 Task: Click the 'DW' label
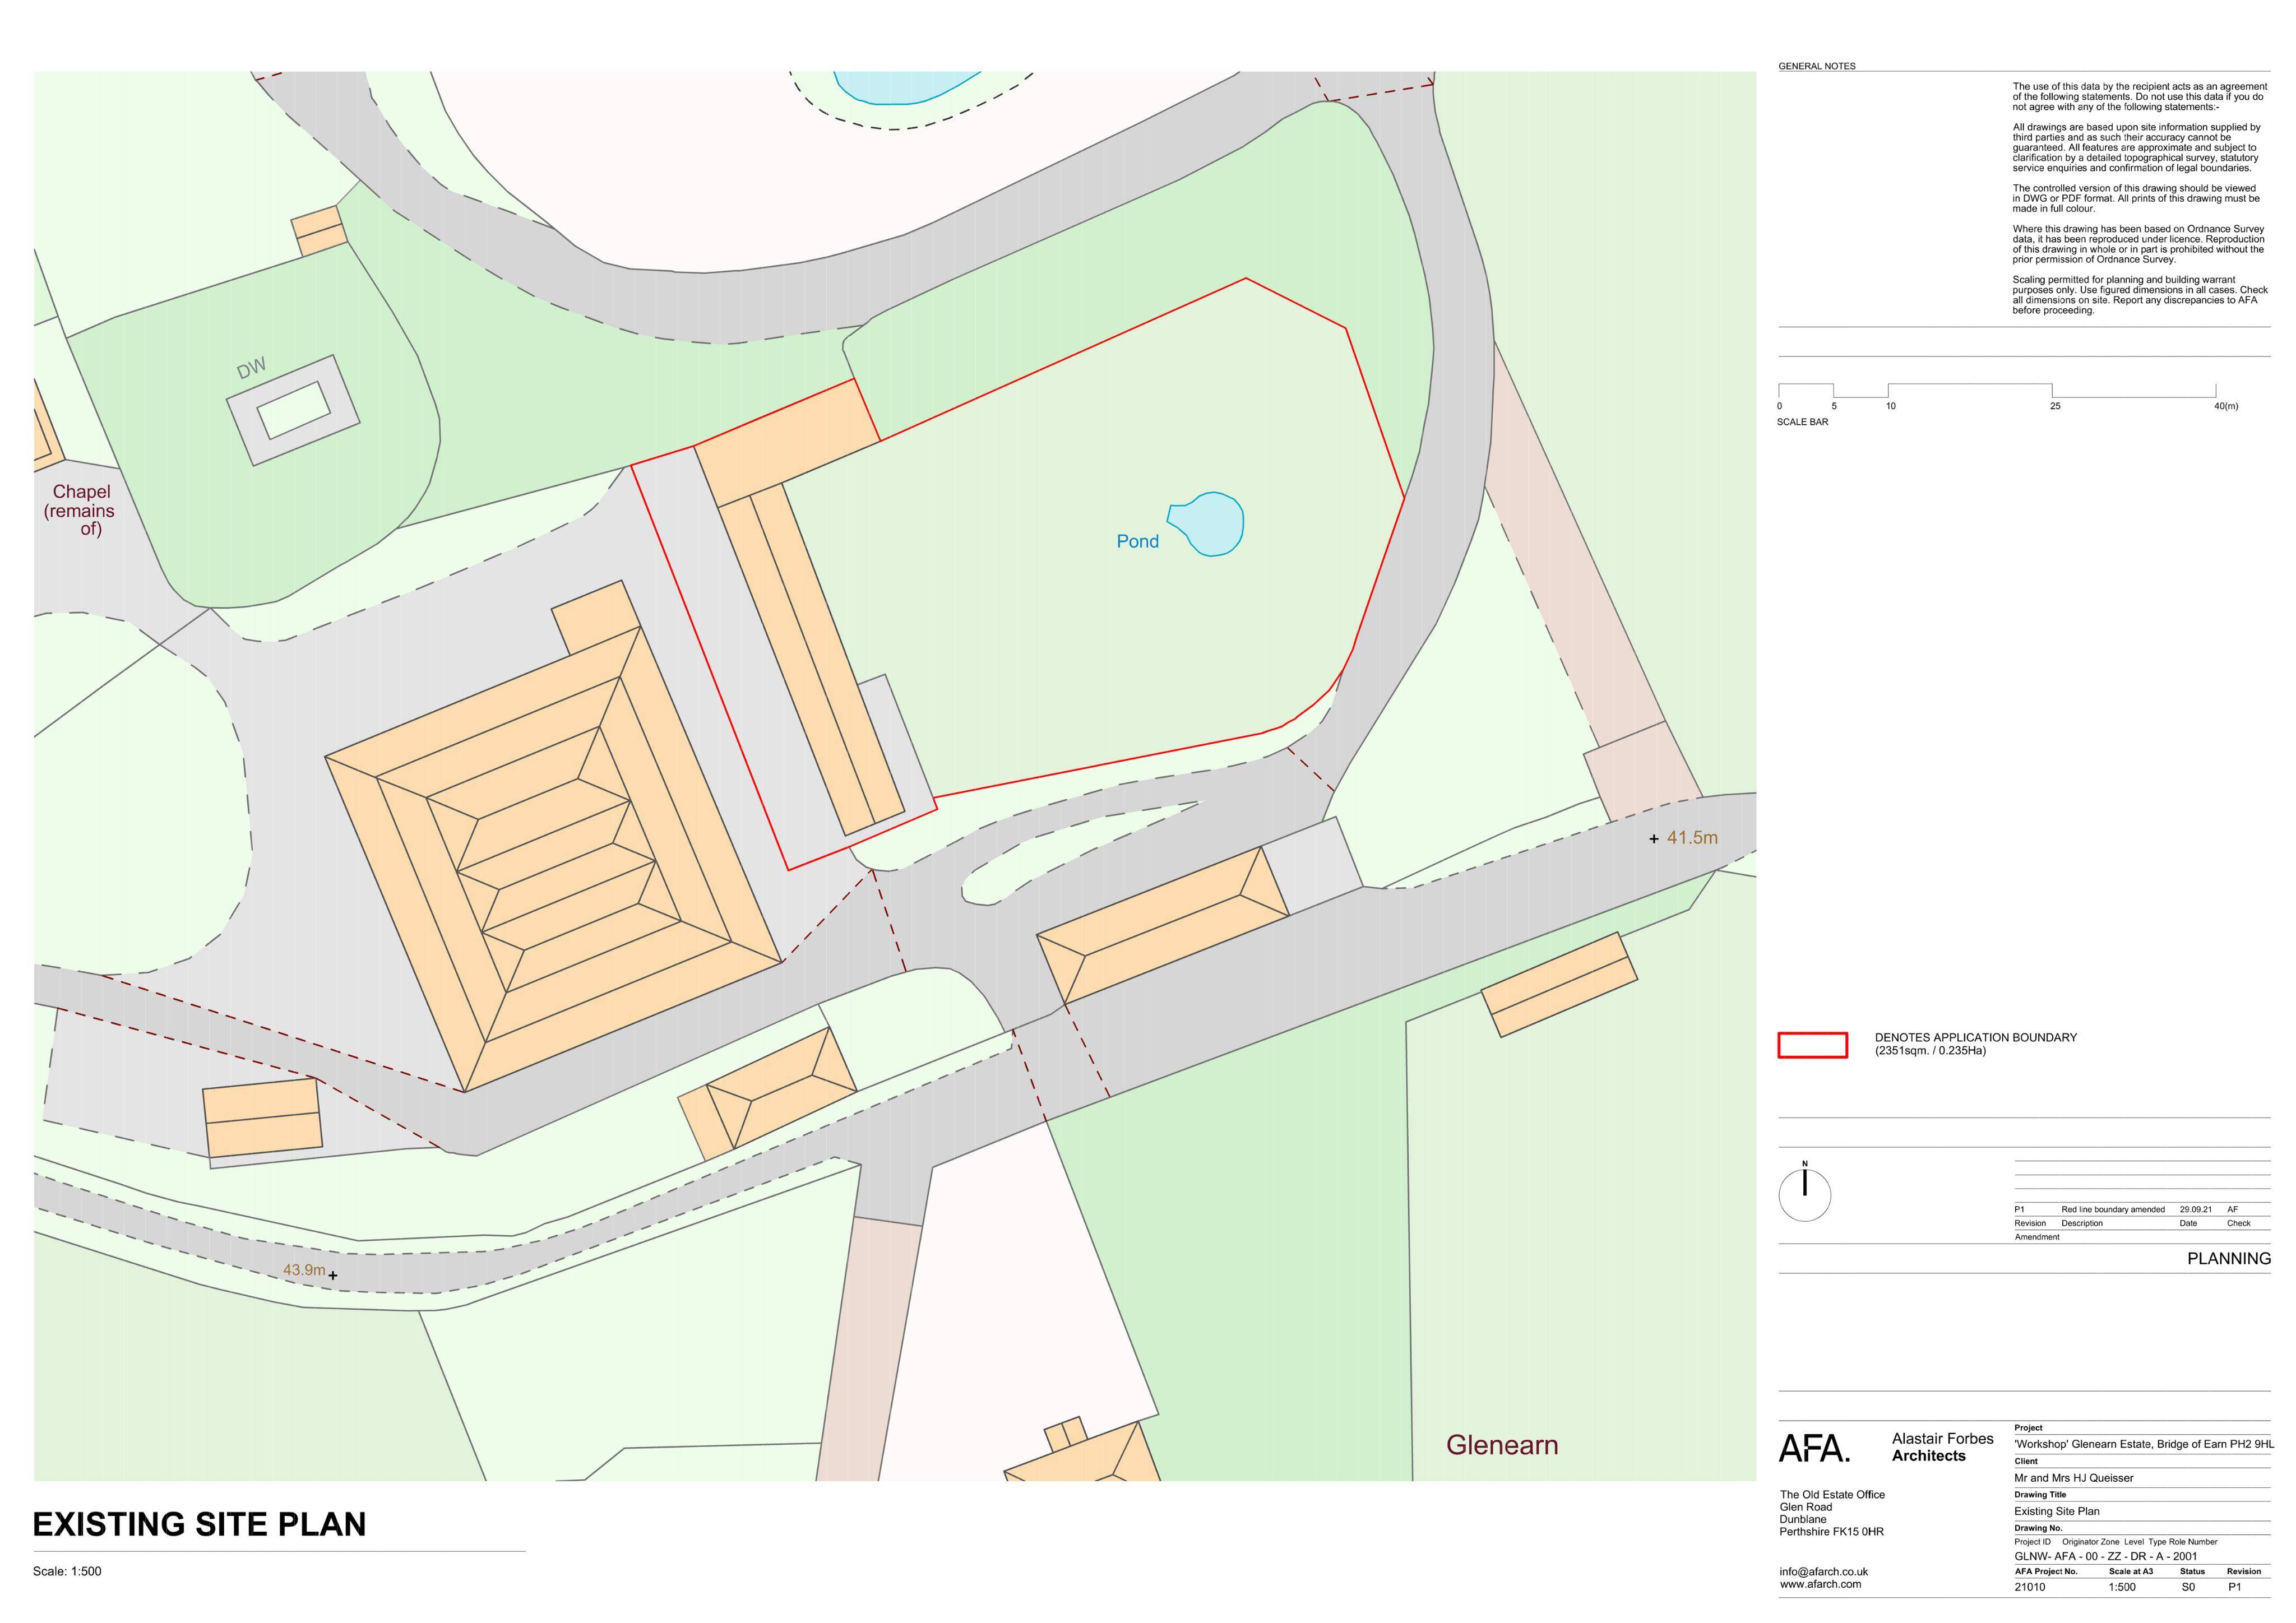pos(252,368)
